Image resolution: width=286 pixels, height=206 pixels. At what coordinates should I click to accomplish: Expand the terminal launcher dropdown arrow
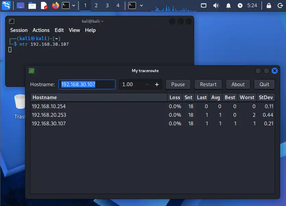pos(74,5)
